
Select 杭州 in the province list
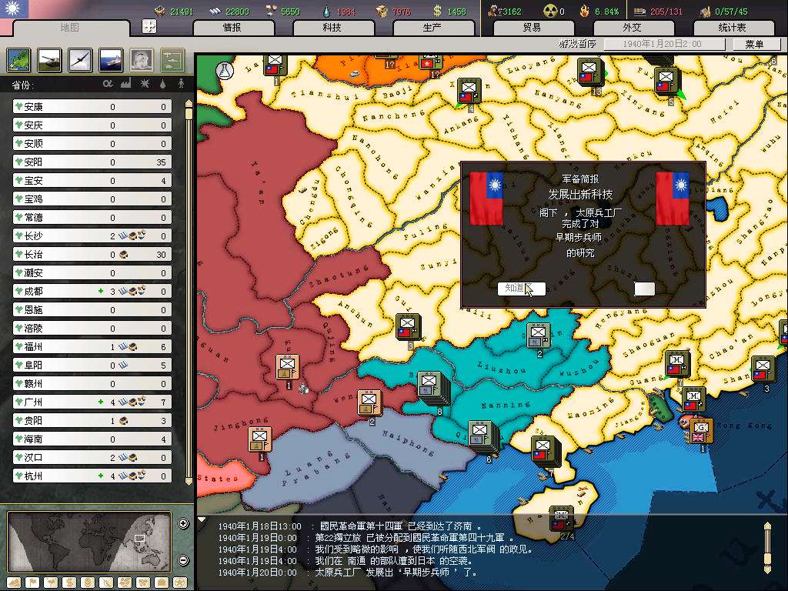(92, 476)
